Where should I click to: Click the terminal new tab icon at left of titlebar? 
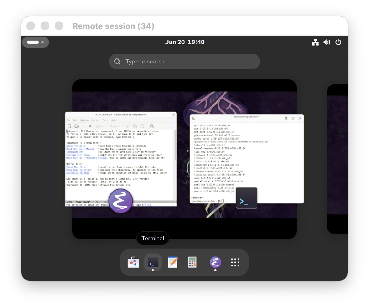[194, 118]
